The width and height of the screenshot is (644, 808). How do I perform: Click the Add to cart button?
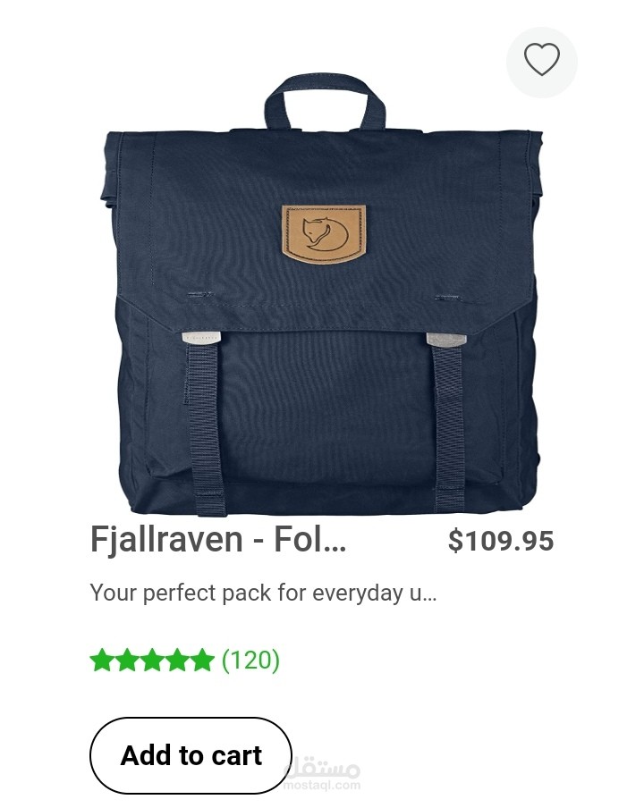coord(191,755)
